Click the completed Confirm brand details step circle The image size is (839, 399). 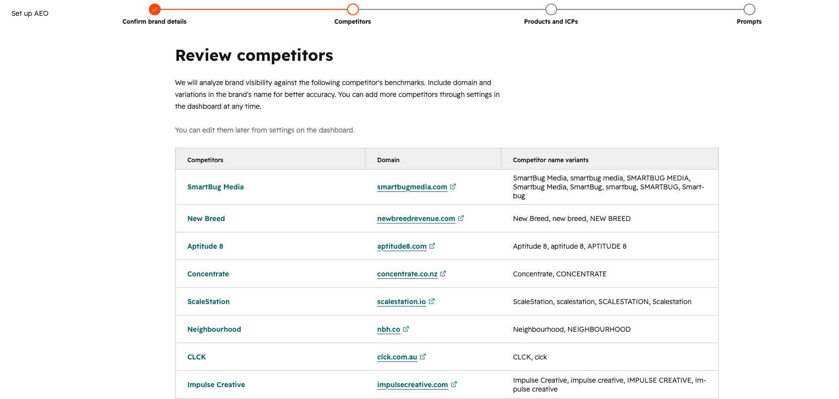(155, 9)
